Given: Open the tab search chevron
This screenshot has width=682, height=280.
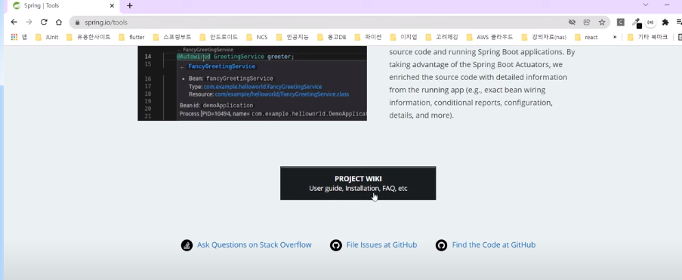Looking at the screenshot, I should point(646,5).
